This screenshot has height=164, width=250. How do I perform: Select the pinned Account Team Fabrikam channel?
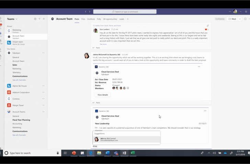click(x=26, y=37)
